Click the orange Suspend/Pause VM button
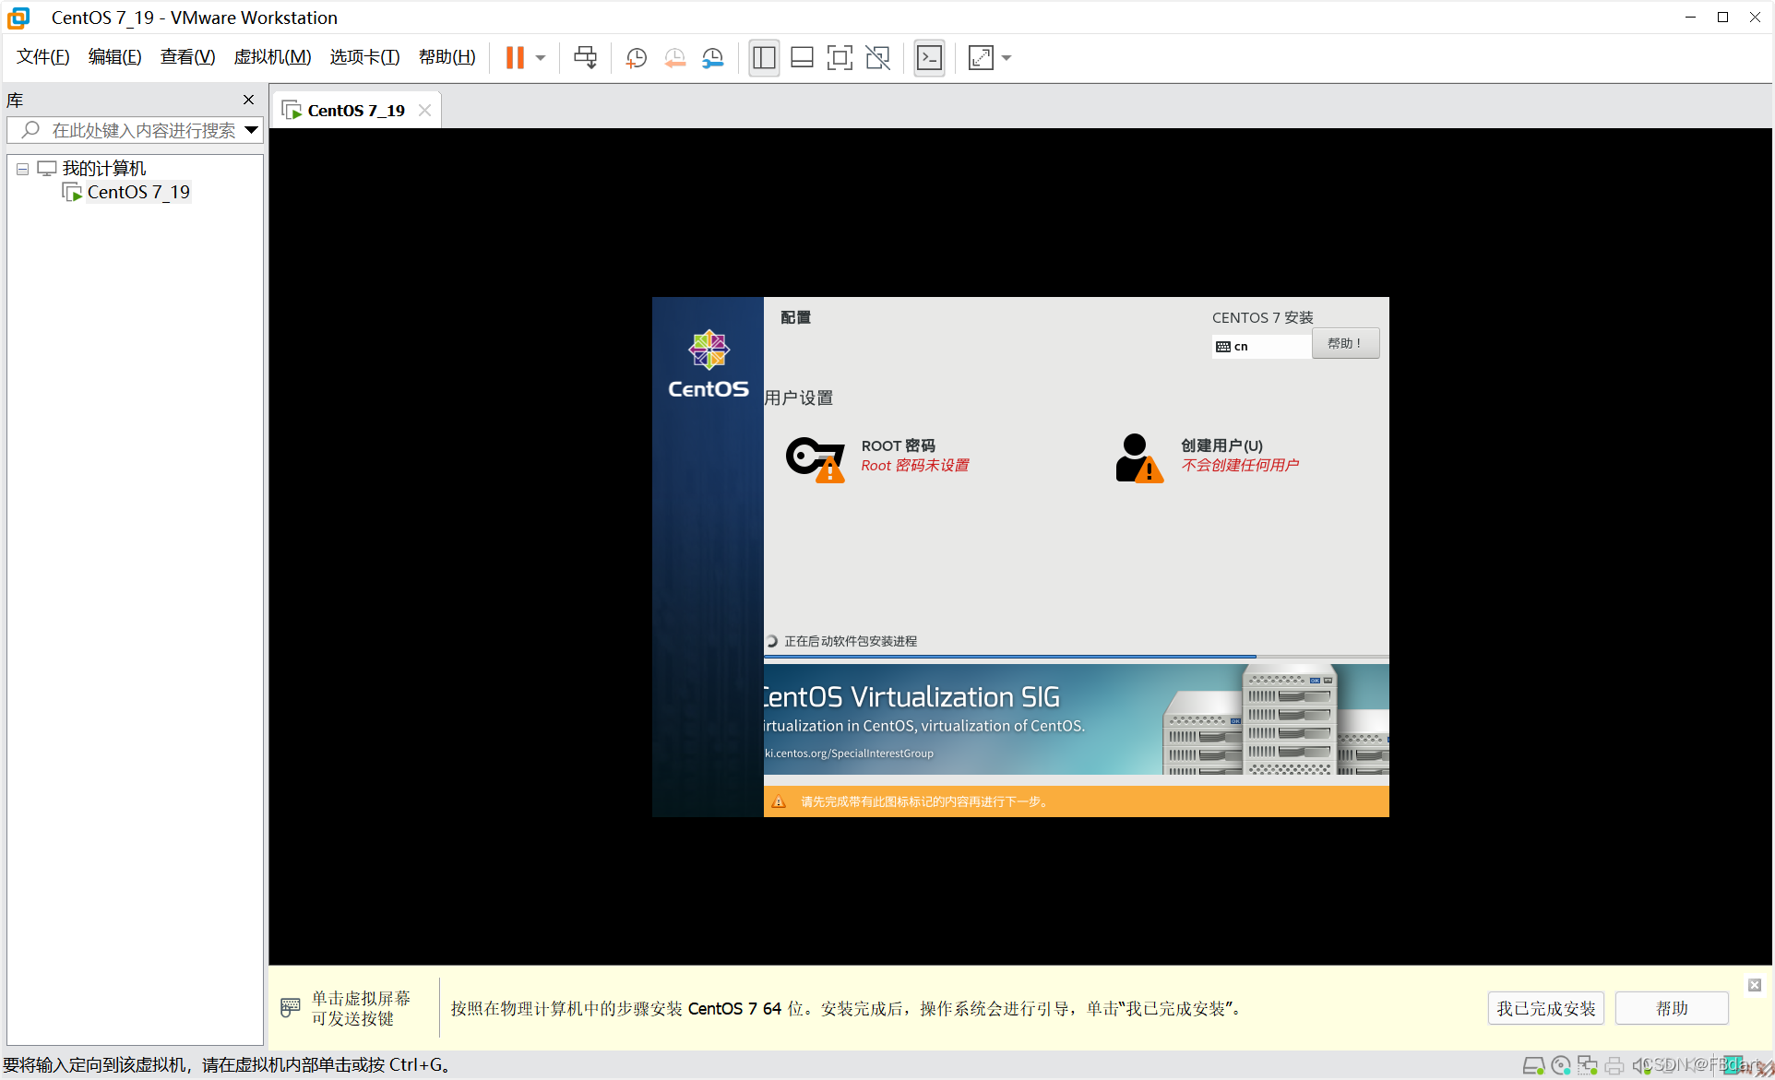This screenshot has width=1775, height=1080. click(515, 58)
